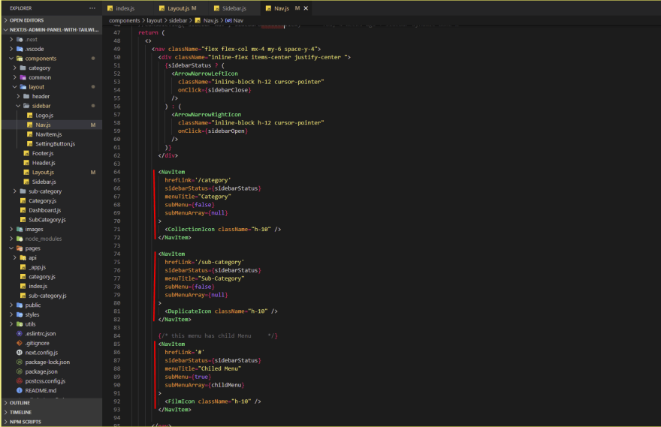Screen dimensions: 661x427
Task: Open the Explorer more actions ellipsis
Action: pos(92,8)
